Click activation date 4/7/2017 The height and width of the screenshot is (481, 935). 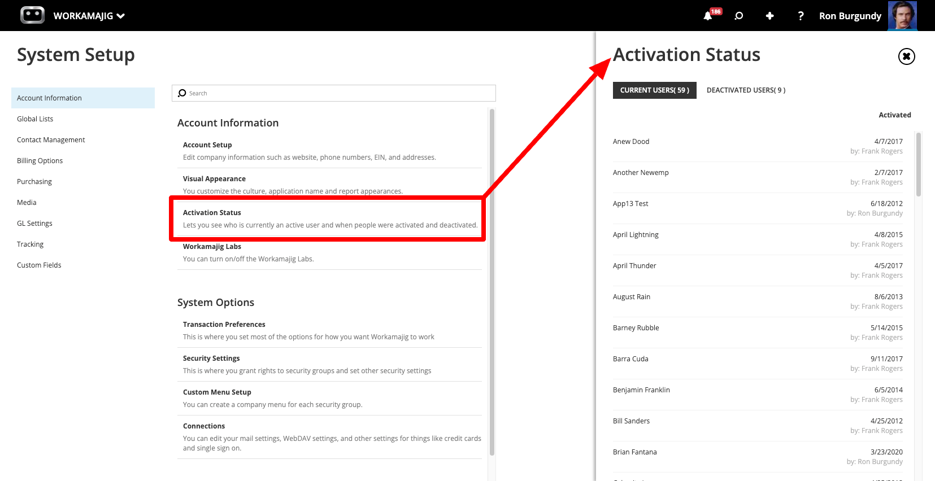pos(889,141)
